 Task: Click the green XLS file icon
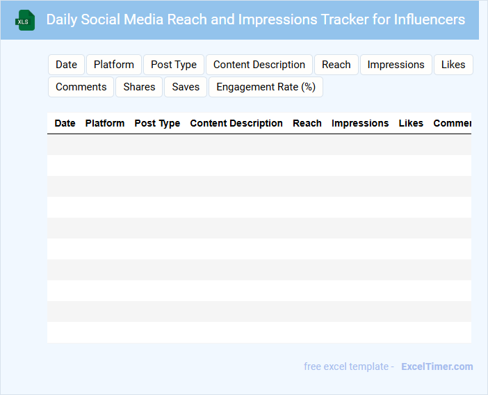tap(26, 20)
